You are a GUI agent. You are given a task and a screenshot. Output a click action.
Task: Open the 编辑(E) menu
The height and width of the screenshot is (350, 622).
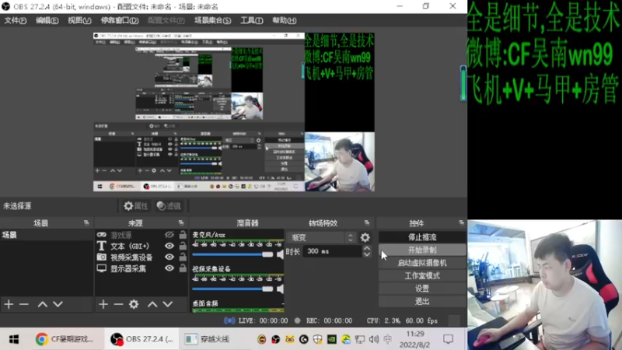click(x=47, y=21)
